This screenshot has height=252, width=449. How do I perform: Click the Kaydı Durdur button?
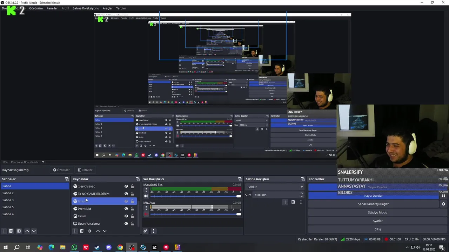373,196
